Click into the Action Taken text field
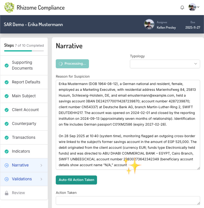Viewport: 204px width, 208px height. (128, 201)
